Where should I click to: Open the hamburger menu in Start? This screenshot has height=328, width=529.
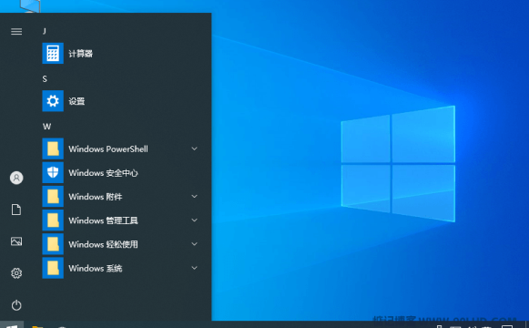(16, 32)
